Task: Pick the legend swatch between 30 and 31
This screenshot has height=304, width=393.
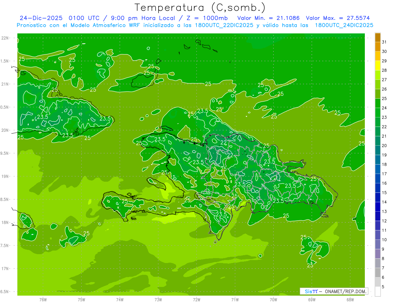Action: point(378,47)
